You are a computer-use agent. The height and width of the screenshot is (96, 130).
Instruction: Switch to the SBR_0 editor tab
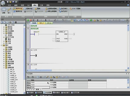tap(41, 23)
